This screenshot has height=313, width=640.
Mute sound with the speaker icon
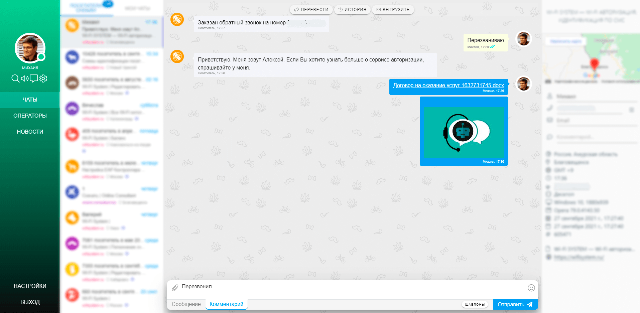[x=25, y=79]
